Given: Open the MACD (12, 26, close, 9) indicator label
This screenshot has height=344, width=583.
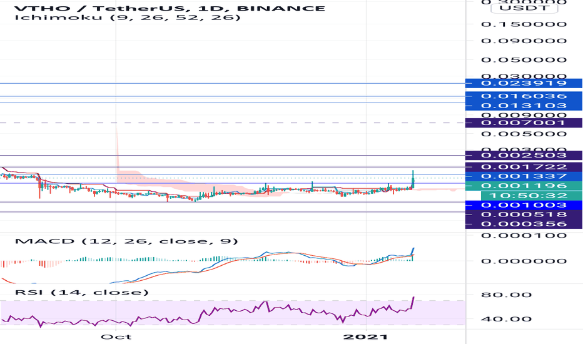Looking at the screenshot, I should 126,241.
